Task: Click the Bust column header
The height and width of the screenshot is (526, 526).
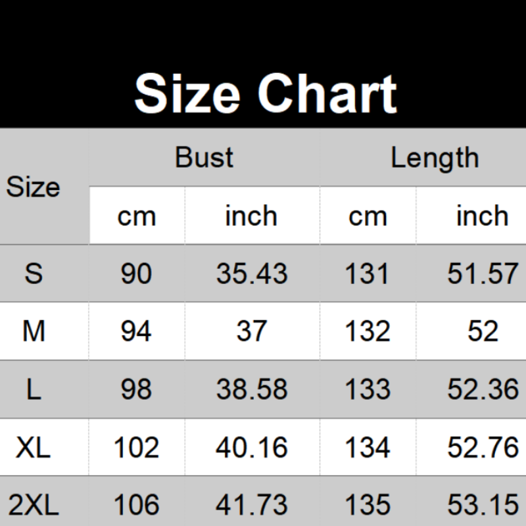Action: pos(204,158)
